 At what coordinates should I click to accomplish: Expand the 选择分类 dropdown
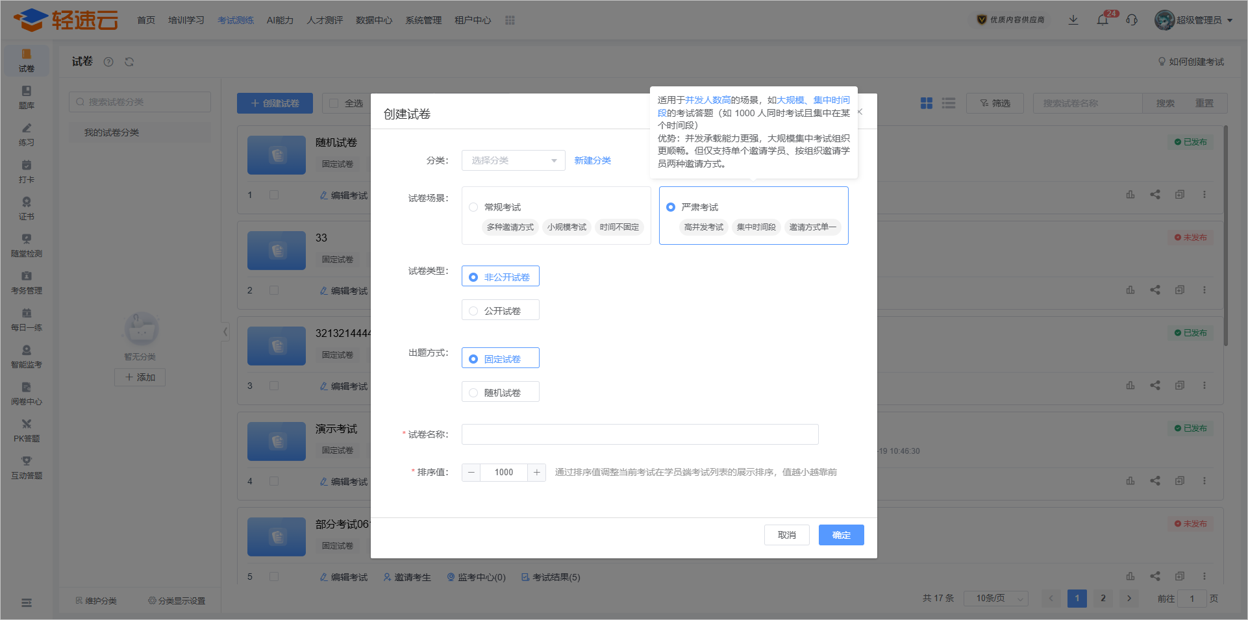click(x=513, y=160)
